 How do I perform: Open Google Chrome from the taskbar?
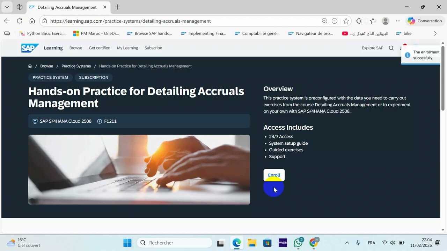point(314,243)
